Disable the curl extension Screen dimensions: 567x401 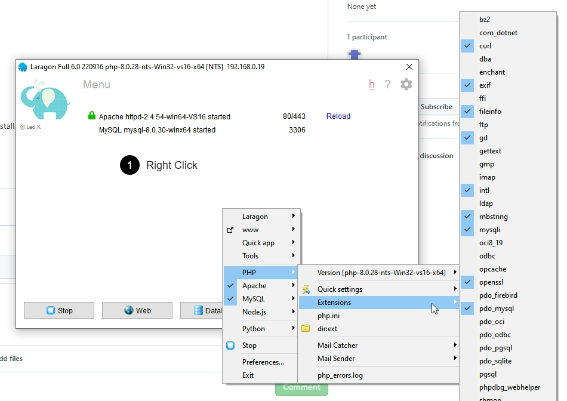[508, 46]
